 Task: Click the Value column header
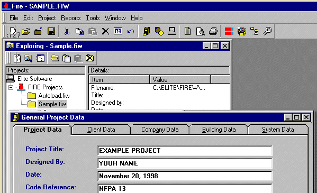coord(180,80)
